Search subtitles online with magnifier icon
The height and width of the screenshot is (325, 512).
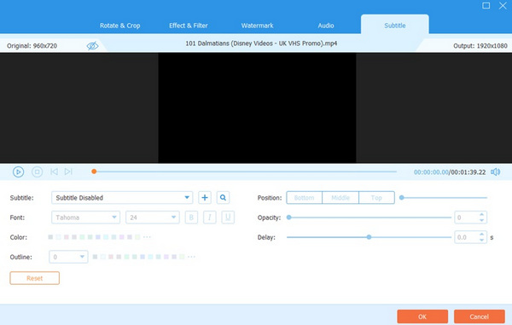point(223,197)
